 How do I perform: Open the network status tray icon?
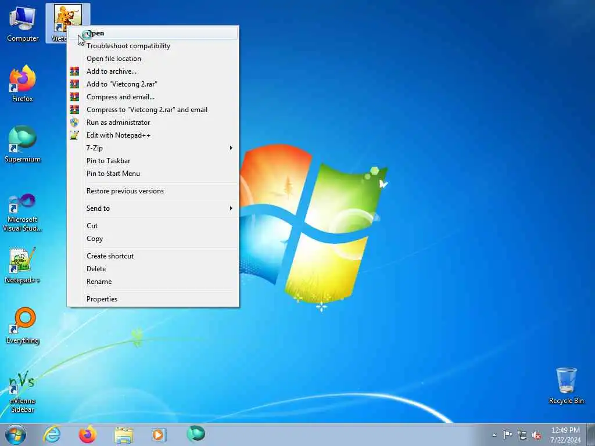click(x=522, y=435)
